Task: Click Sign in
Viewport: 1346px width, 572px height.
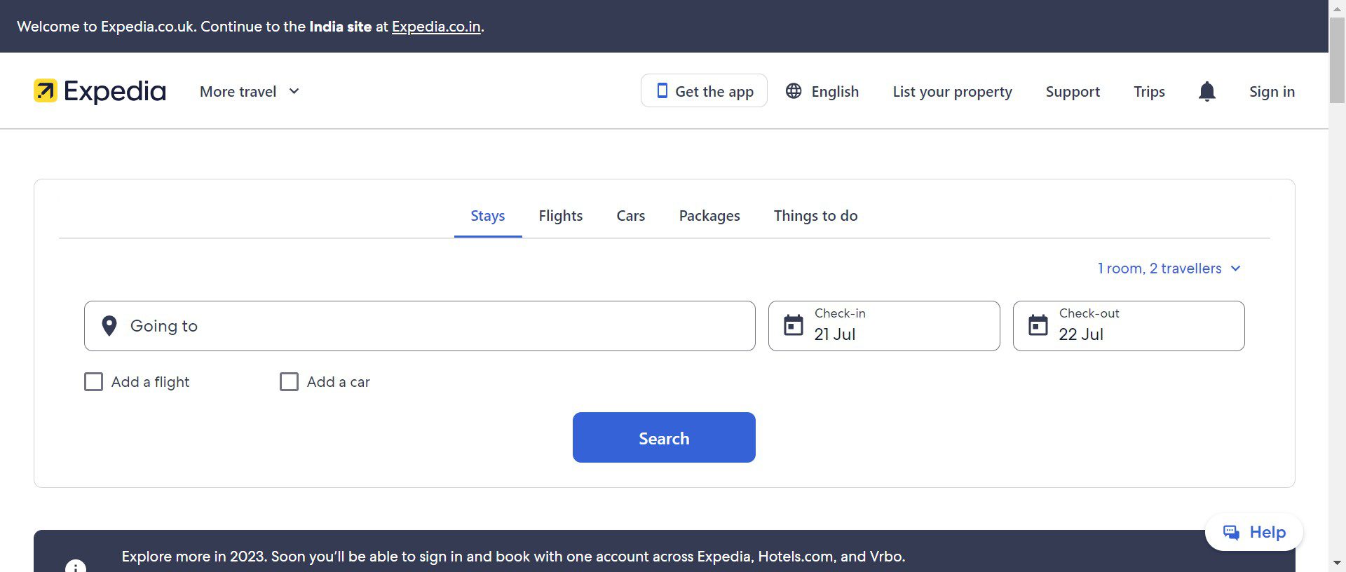Action: coord(1272,92)
